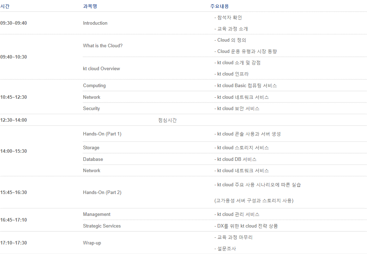Click the 09:30~09:40 time slot

(15, 23)
